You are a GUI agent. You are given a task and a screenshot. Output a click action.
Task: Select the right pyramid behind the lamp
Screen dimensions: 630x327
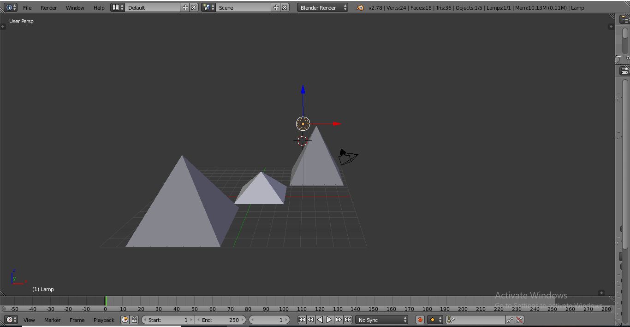(x=317, y=161)
